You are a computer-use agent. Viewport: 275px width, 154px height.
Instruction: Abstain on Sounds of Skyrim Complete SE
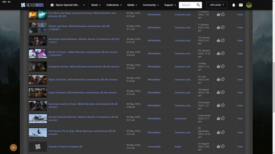pyautogui.click(x=223, y=146)
